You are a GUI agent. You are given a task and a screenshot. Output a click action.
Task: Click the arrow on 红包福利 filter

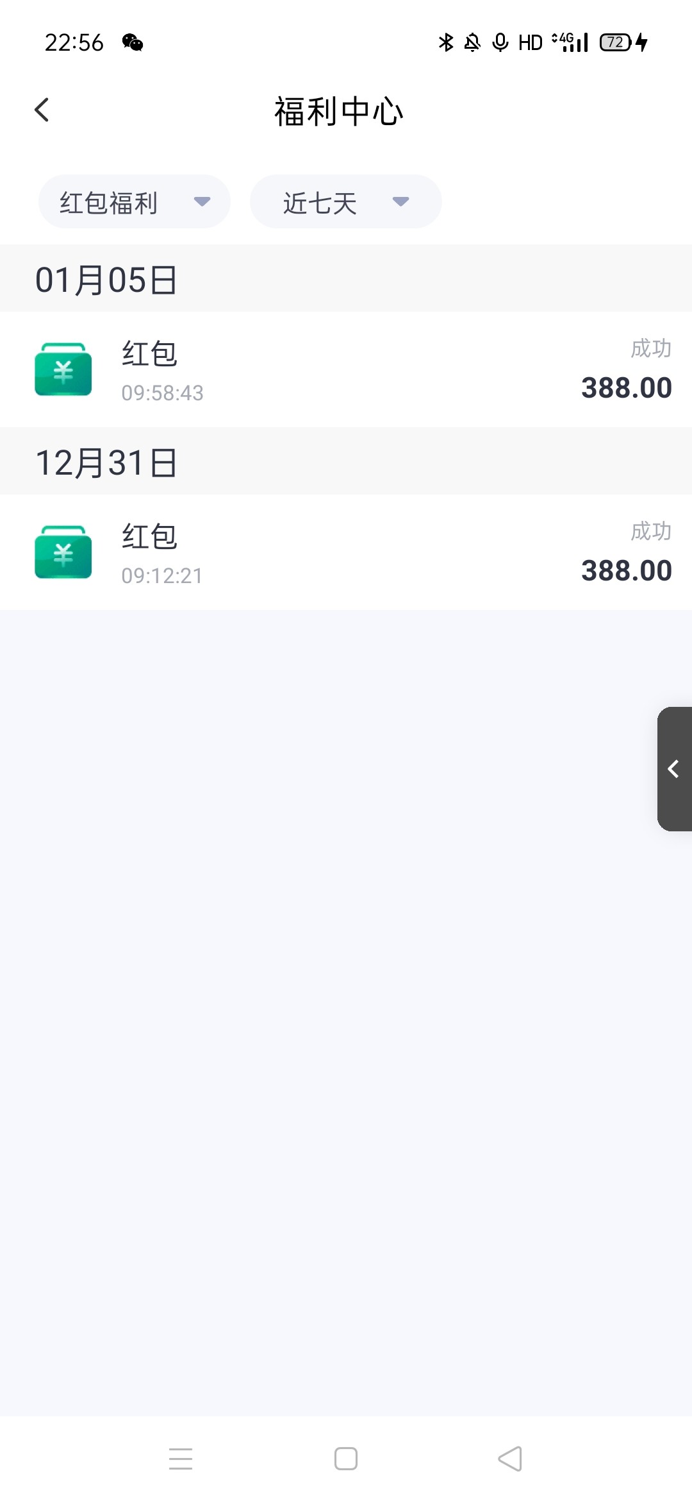pos(202,202)
